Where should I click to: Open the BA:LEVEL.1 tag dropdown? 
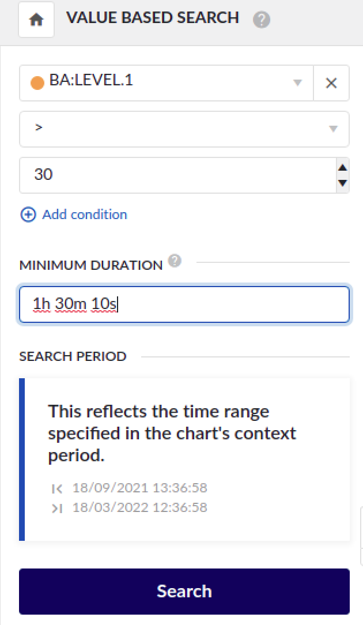pos(297,82)
